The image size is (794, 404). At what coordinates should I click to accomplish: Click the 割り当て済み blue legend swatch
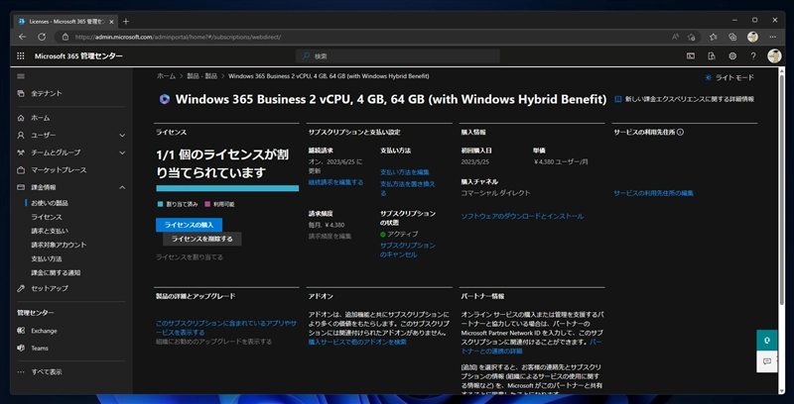160,205
